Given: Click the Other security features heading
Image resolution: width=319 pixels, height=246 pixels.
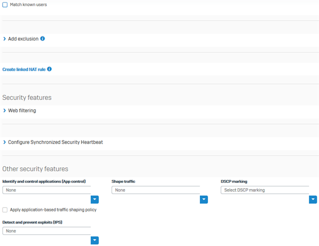Looking at the screenshot, I should pyautogui.click(x=35, y=169).
